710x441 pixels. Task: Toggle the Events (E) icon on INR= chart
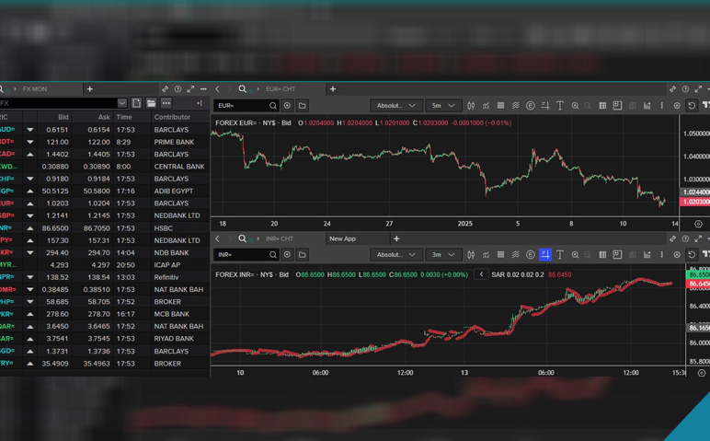(x=531, y=255)
